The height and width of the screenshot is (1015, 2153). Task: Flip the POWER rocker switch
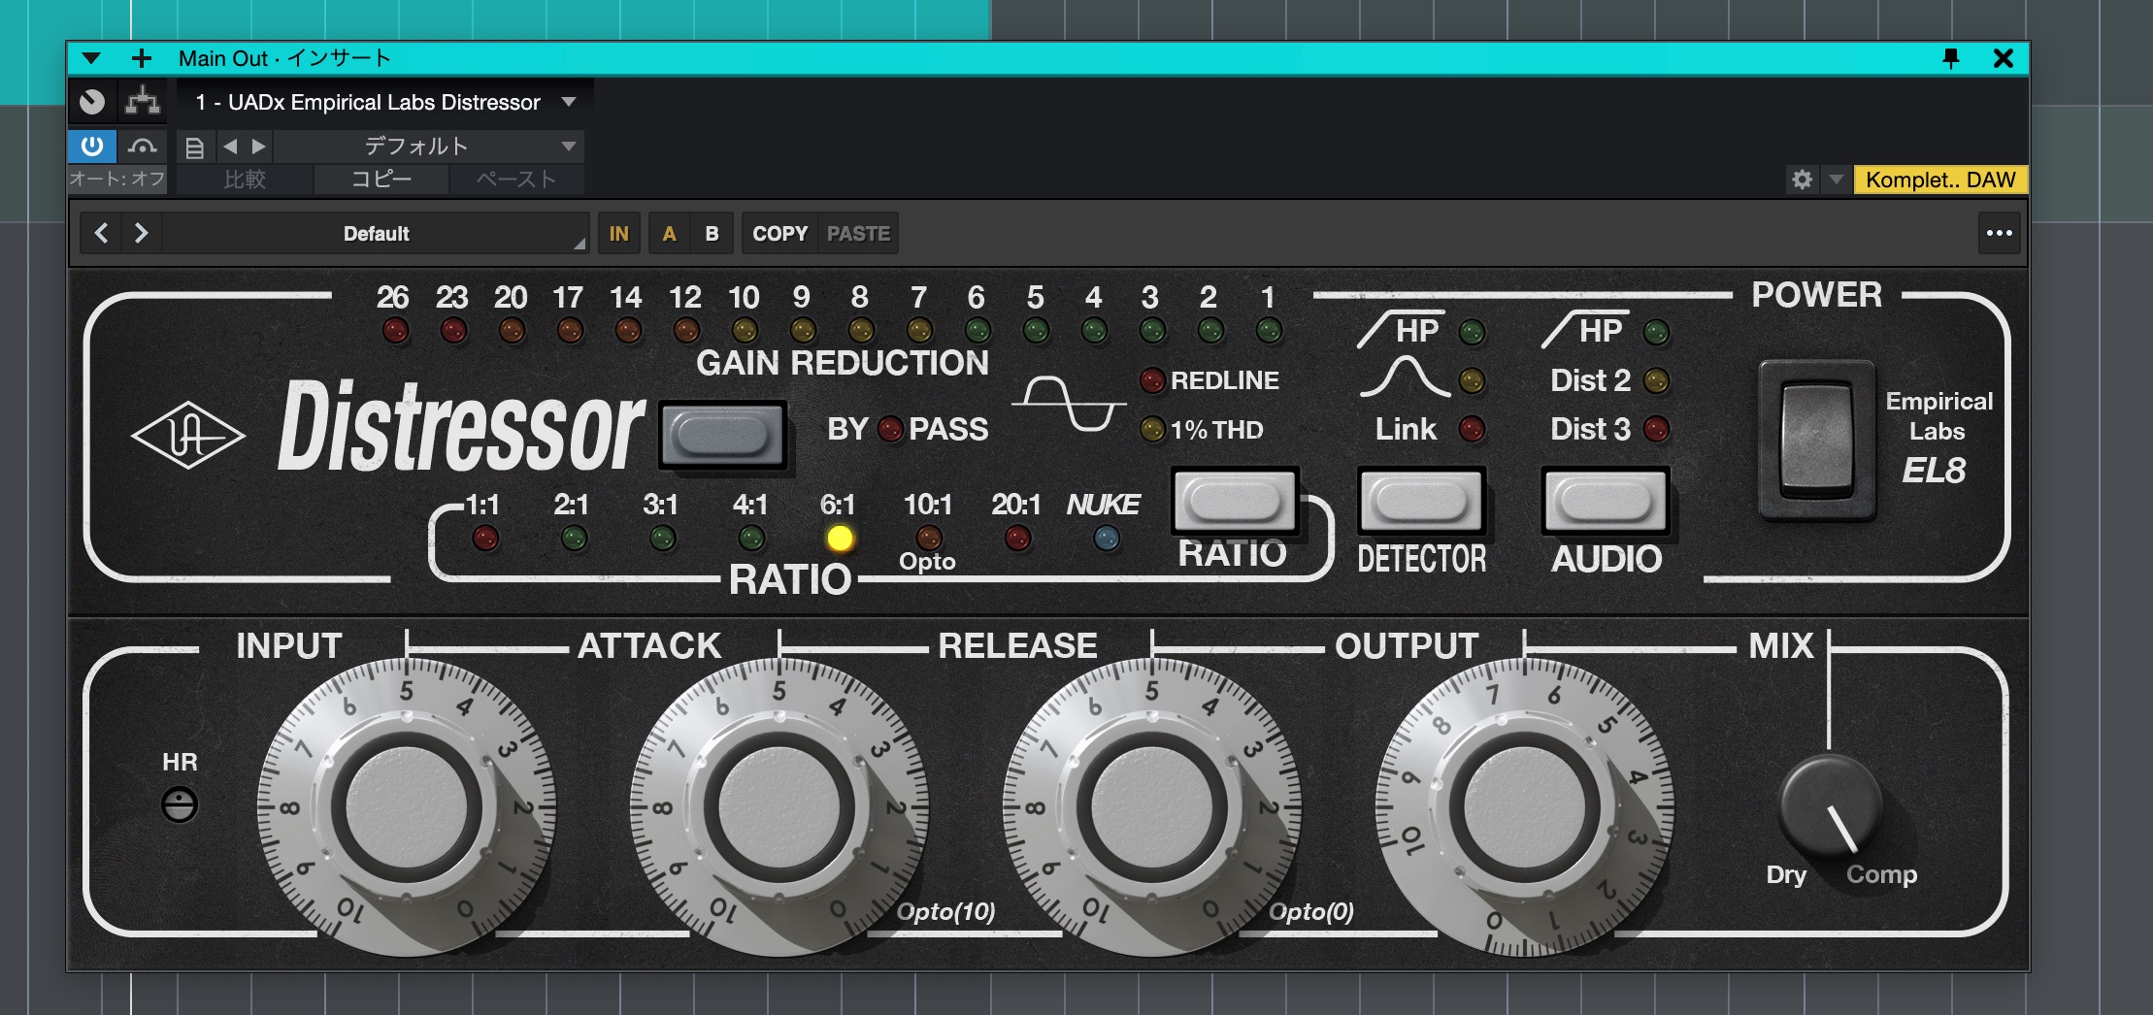point(1815,439)
